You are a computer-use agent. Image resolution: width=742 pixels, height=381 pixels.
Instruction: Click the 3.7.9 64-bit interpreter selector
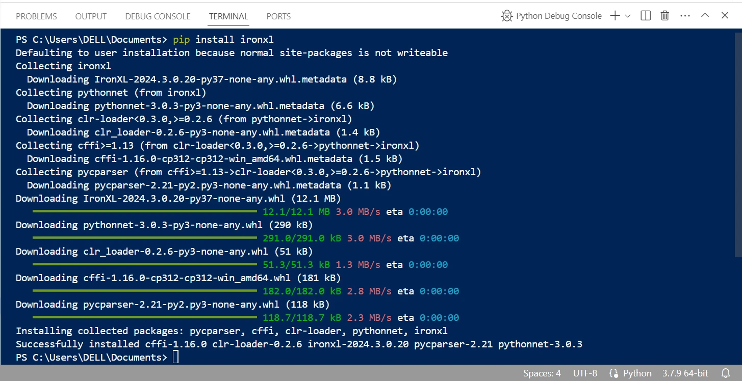pyautogui.click(x=685, y=373)
